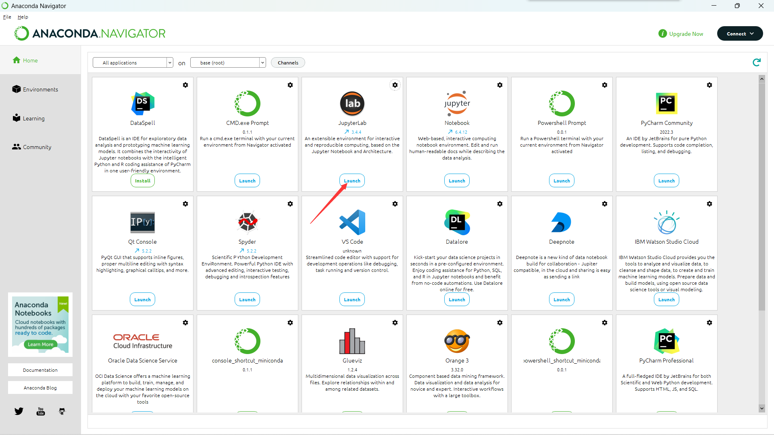Click the Upgrade Now link

[x=686, y=34]
